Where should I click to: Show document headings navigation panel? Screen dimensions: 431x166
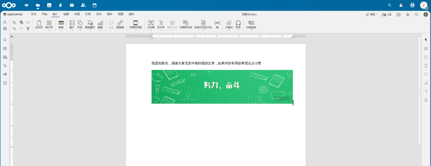coord(5,66)
